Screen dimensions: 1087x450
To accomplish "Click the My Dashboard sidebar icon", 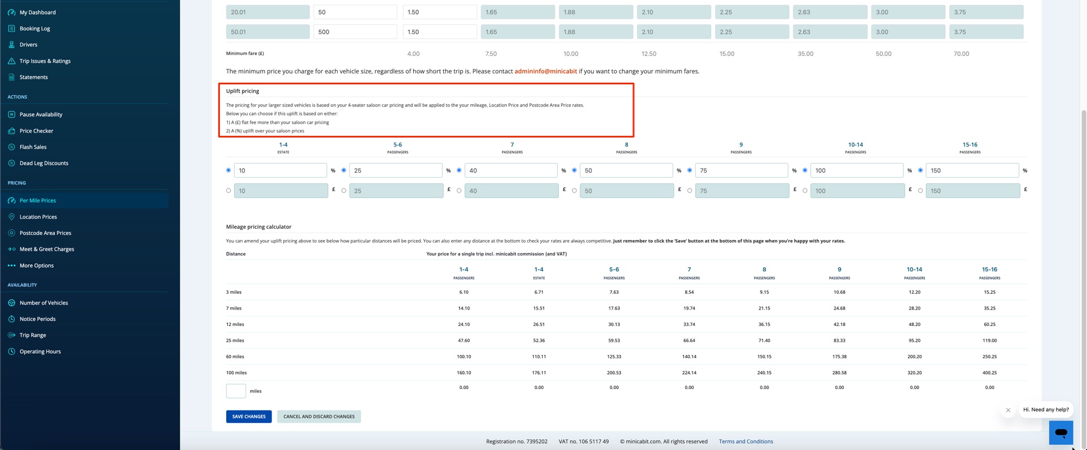I will 11,12.
